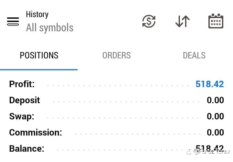Tap the blue 518.42 profit value
The height and width of the screenshot is (162, 233).
click(210, 84)
